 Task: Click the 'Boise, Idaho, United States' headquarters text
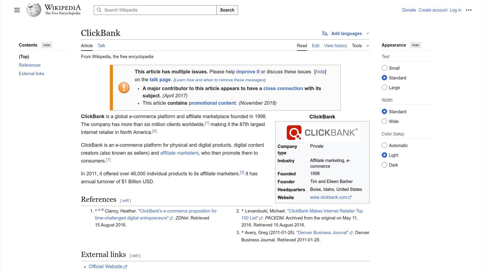(x=336, y=189)
